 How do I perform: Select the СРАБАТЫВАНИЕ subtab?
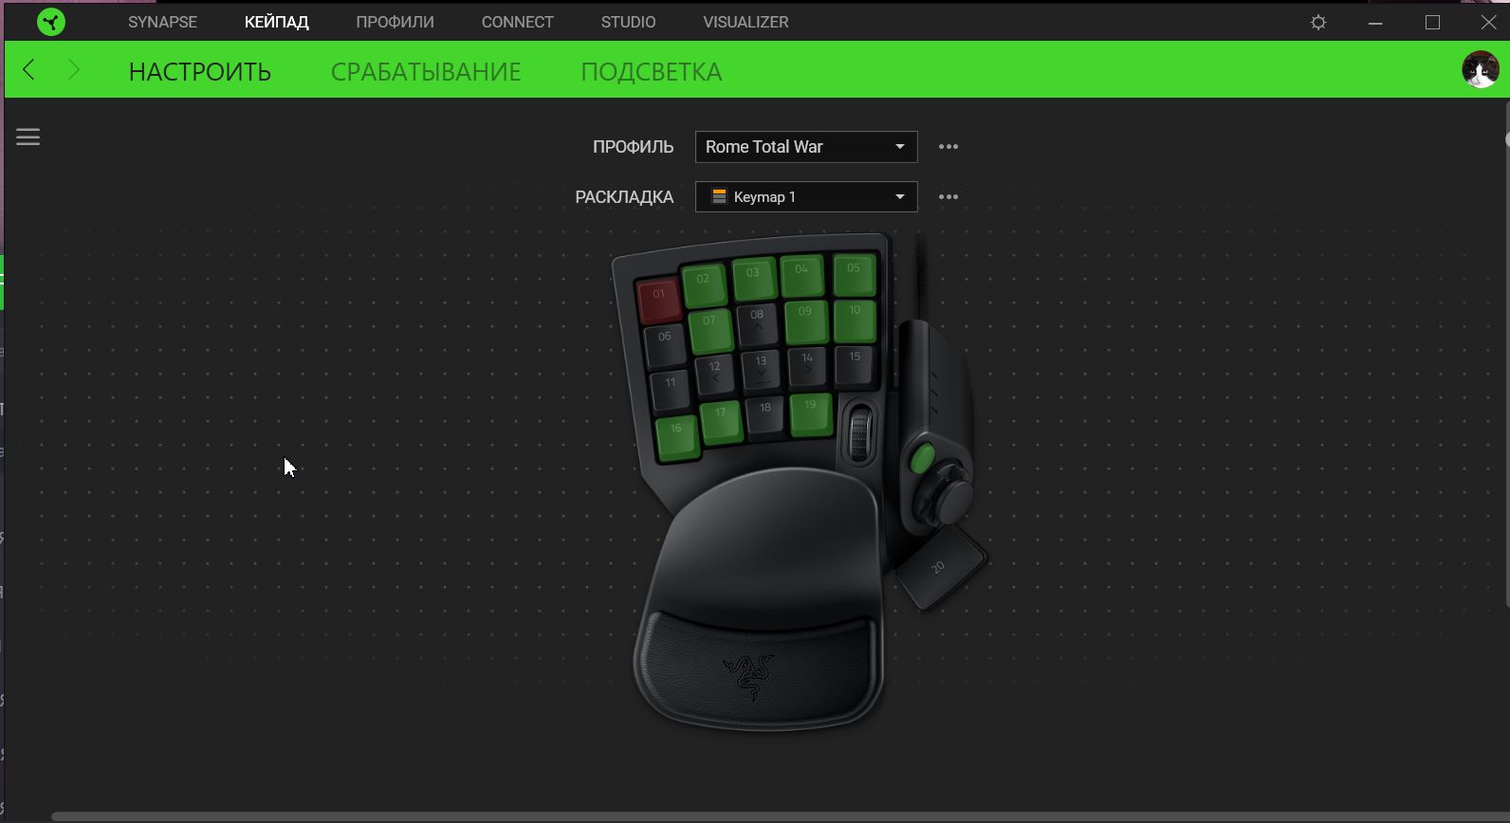(426, 72)
